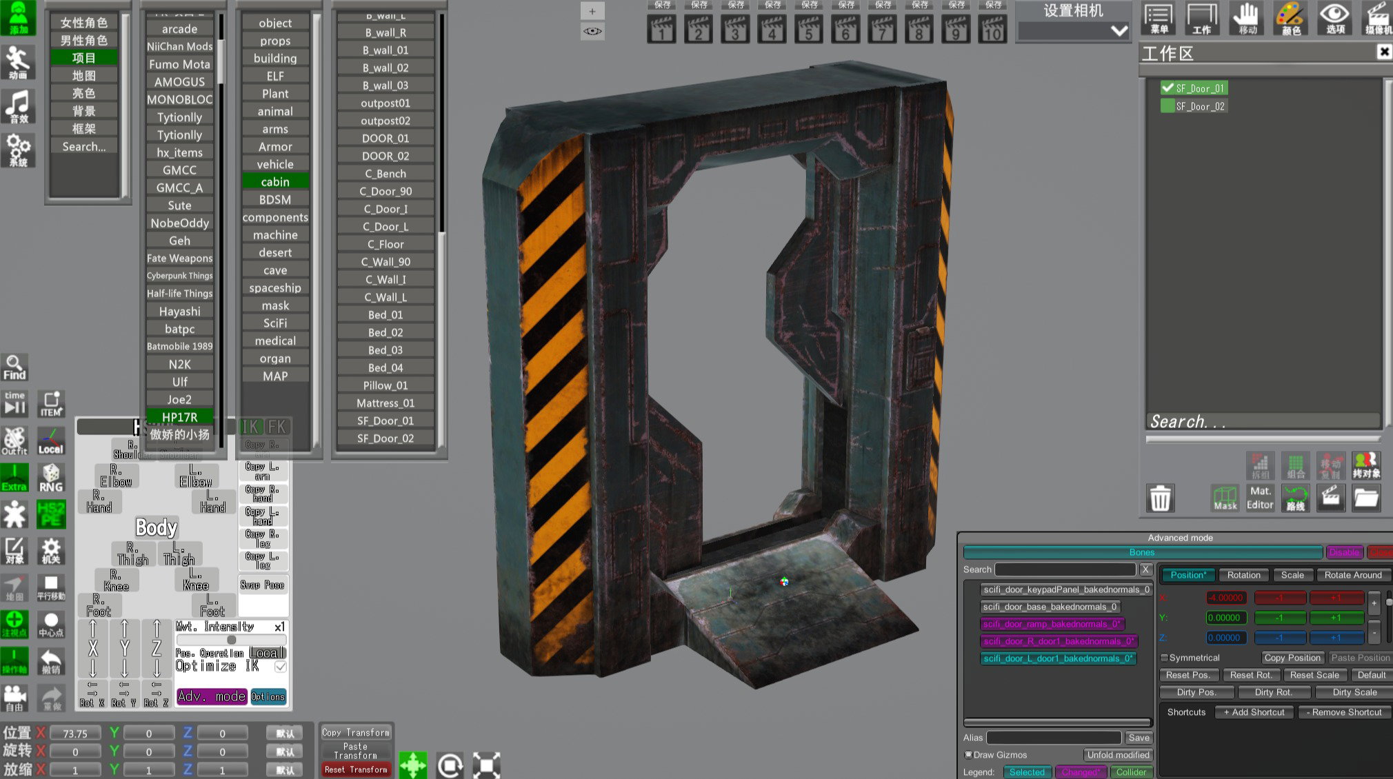Click the position X value field 73.75
1393x779 pixels.
75,734
